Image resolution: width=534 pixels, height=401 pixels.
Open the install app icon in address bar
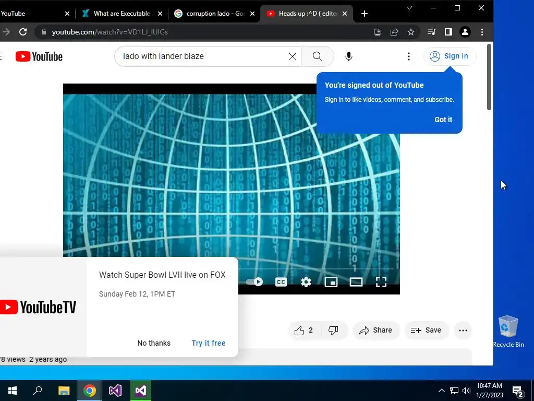point(378,32)
